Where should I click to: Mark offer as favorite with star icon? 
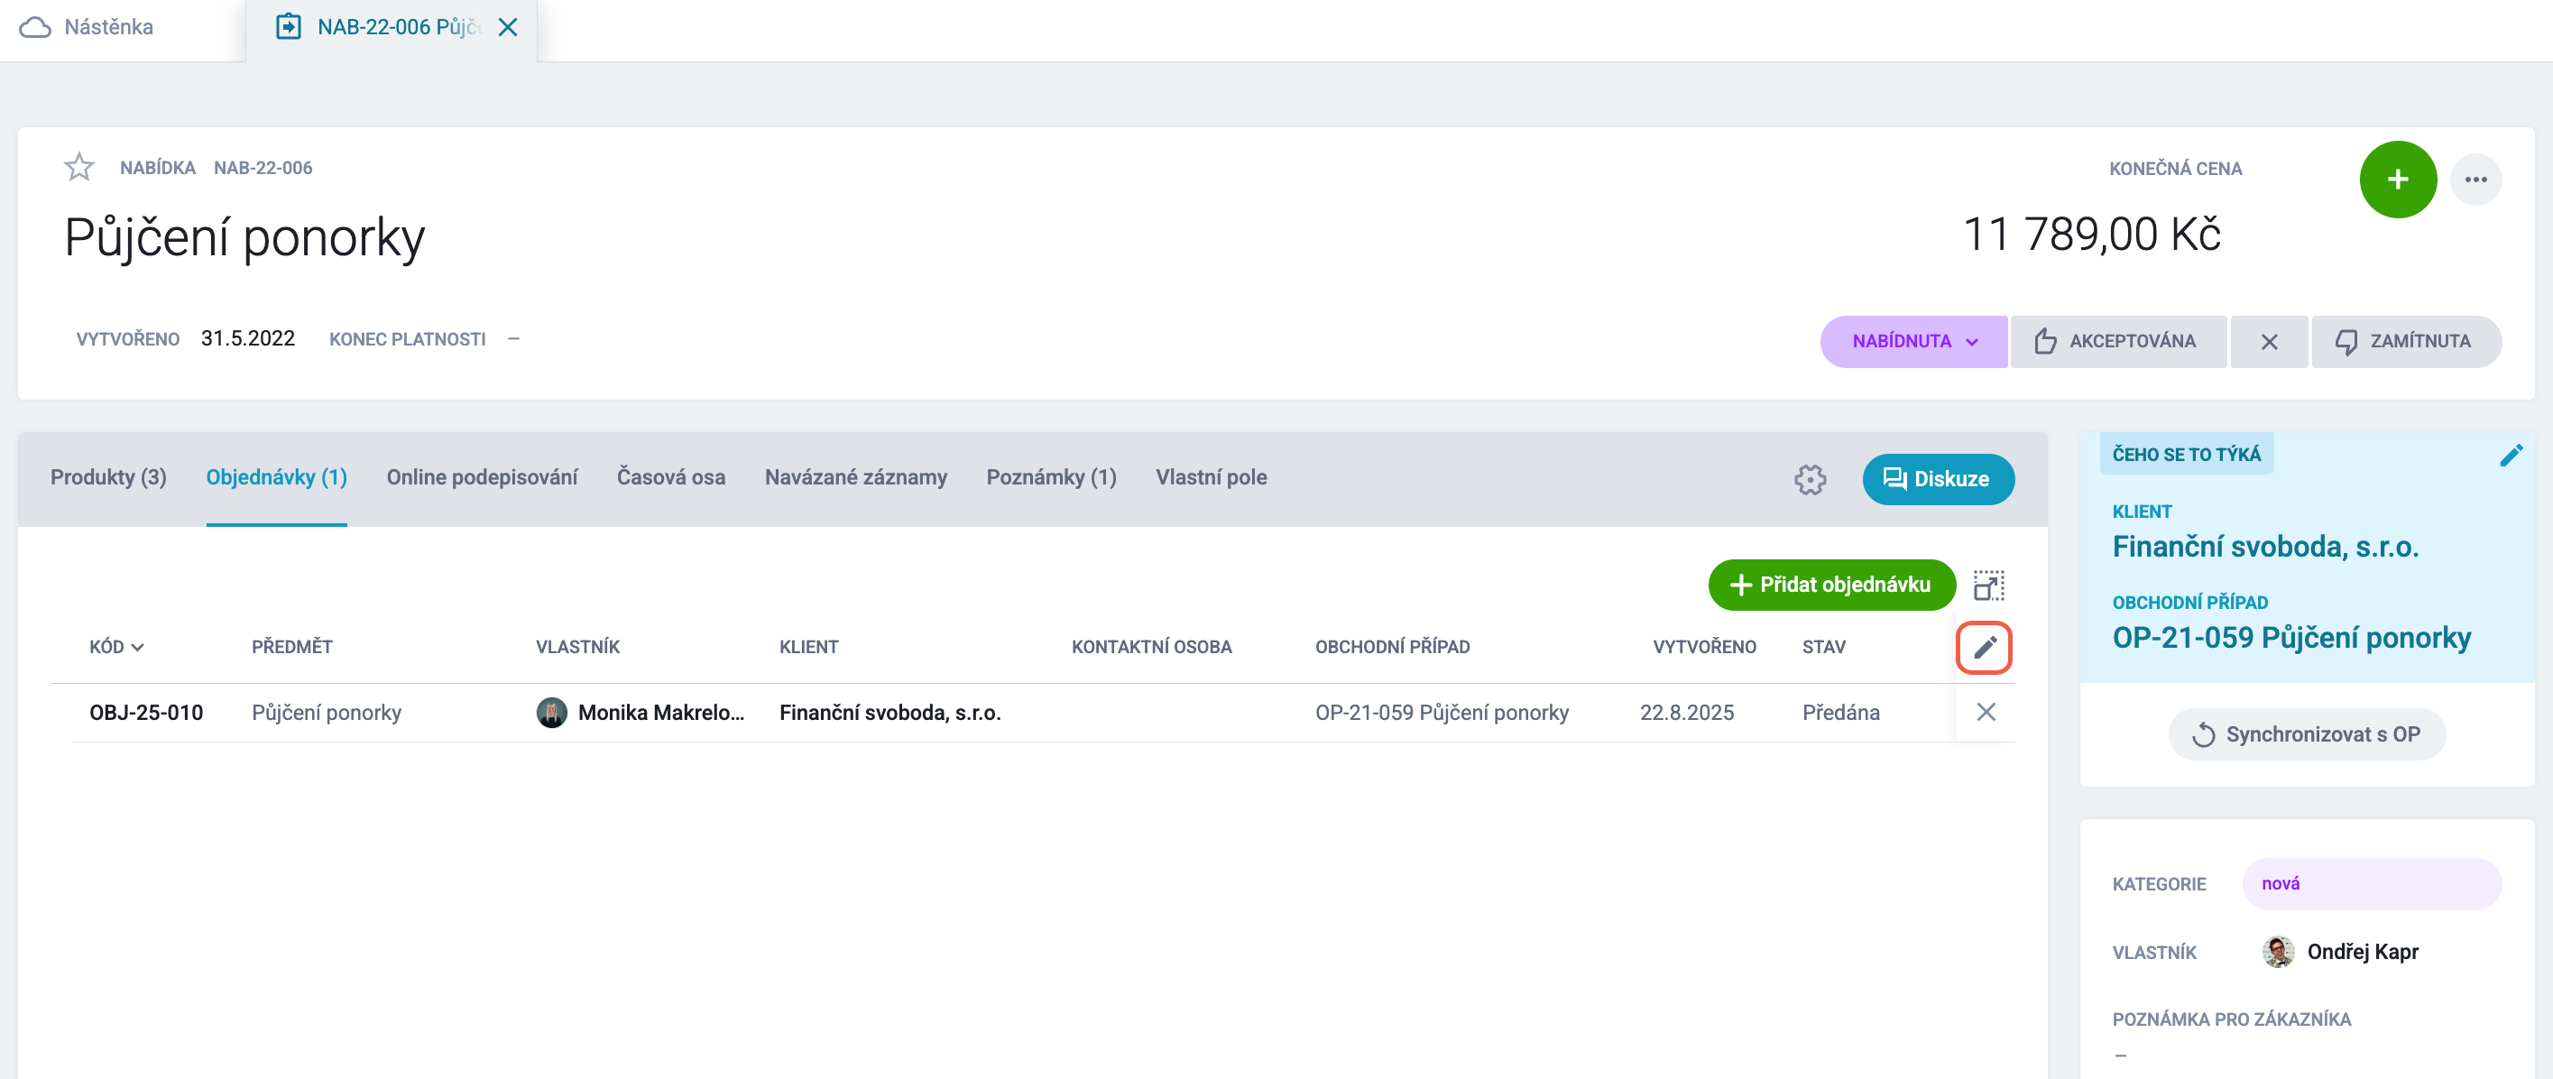[x=78, y=168]
